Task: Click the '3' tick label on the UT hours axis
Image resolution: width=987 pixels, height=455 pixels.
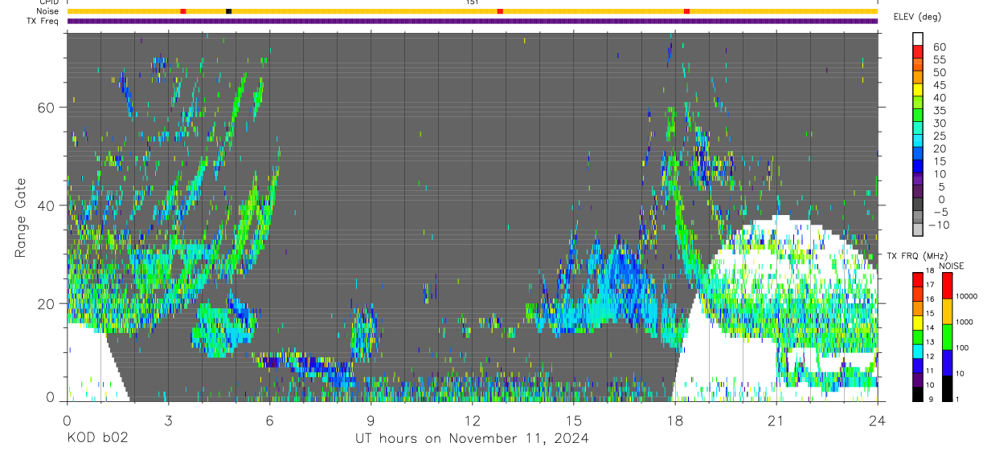Action: (168, 420)
